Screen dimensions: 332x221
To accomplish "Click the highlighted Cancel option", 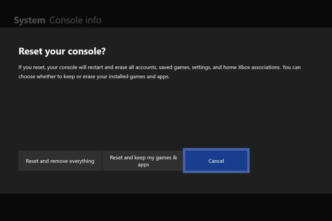I will pyautogui.click(x=216, y=161).
